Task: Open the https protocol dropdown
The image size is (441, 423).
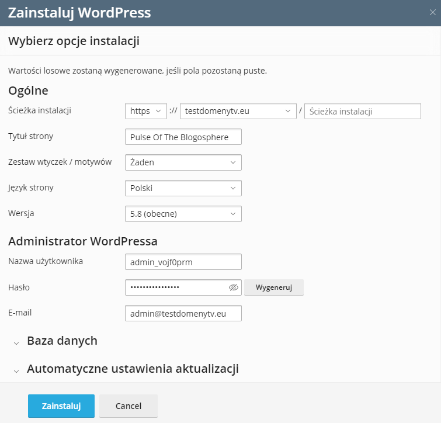Action: click(145, 111)
